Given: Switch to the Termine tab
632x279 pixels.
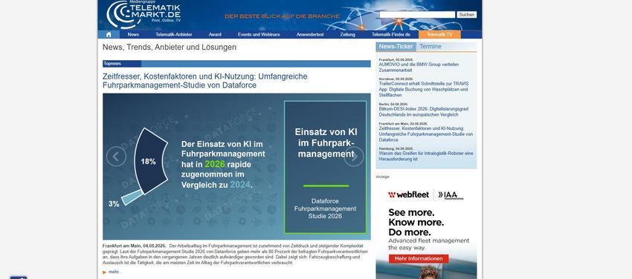Looking at the screenshot, I should point(431,47).
